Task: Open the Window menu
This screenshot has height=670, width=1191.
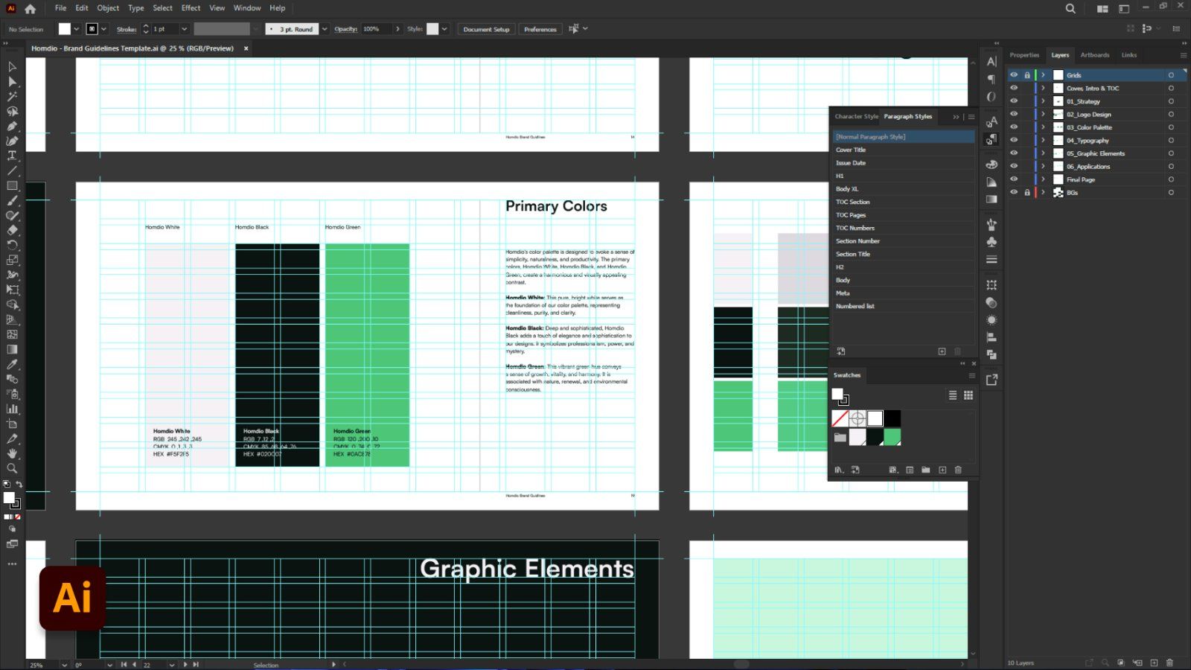Action: point(247,8)
